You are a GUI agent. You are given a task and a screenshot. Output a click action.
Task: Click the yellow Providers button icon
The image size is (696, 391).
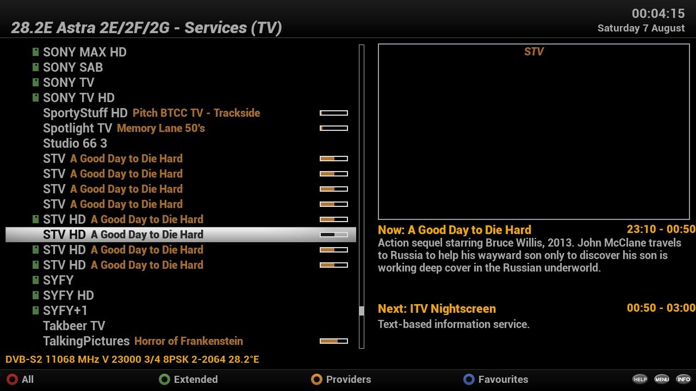coord(316,380)
